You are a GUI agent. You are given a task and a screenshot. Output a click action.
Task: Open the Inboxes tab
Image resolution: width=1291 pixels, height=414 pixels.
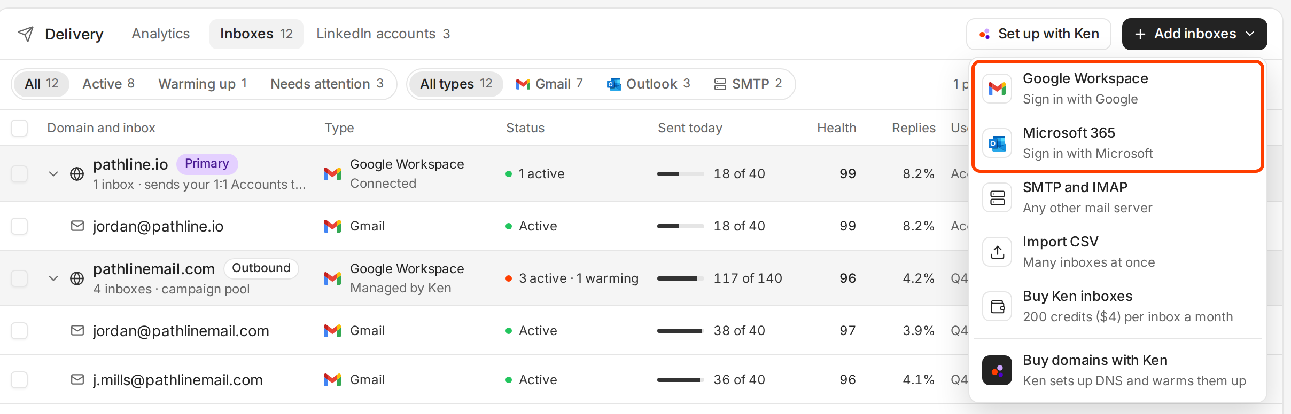(256, 34)
